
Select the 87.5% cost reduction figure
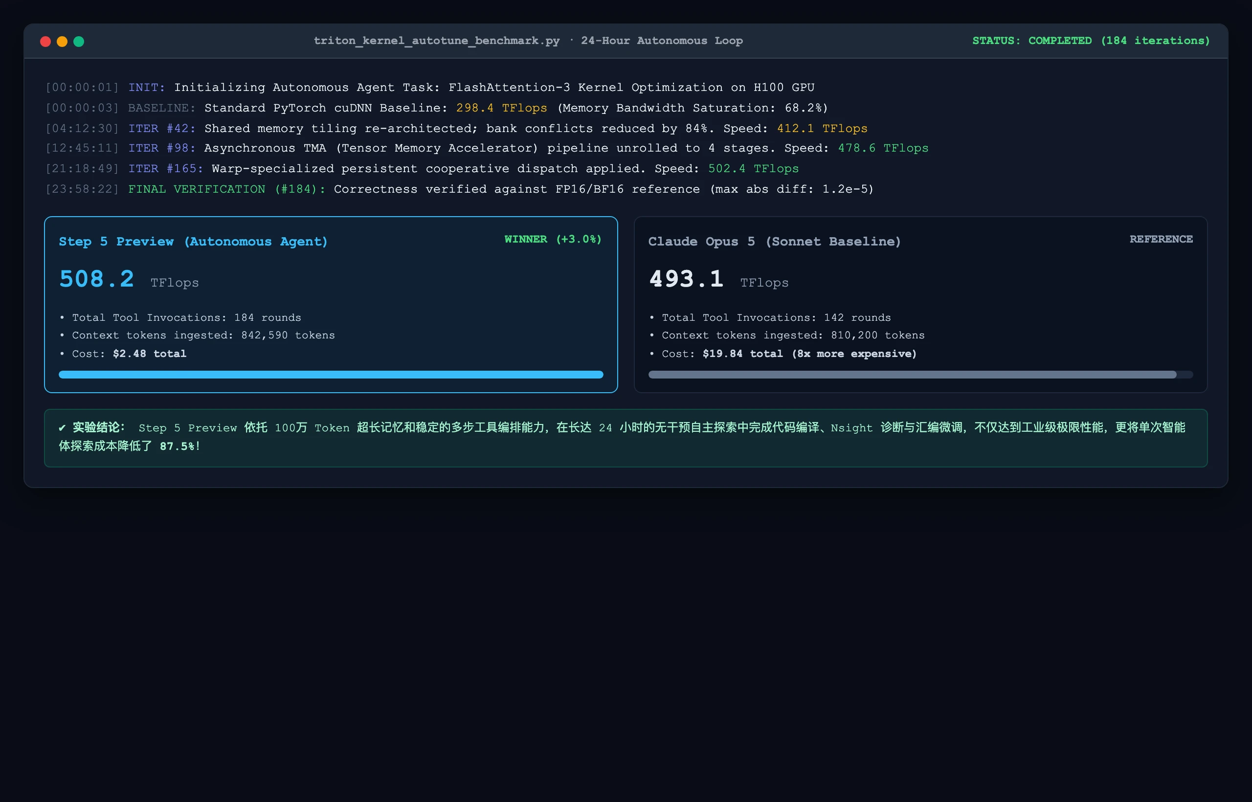(x=177, y=446)
